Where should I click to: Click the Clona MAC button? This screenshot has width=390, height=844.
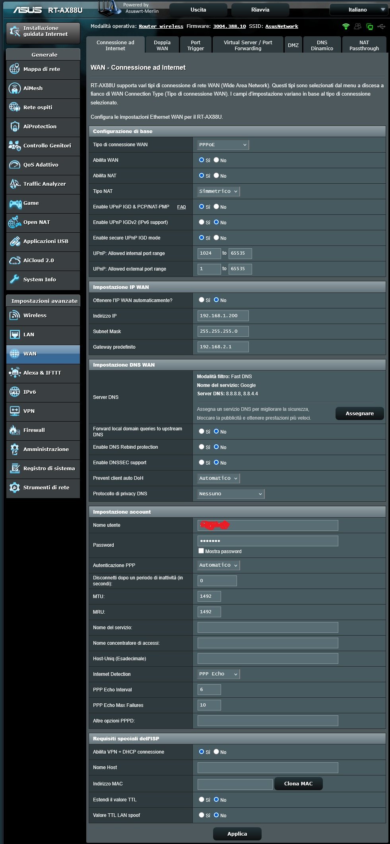point(298,783)
